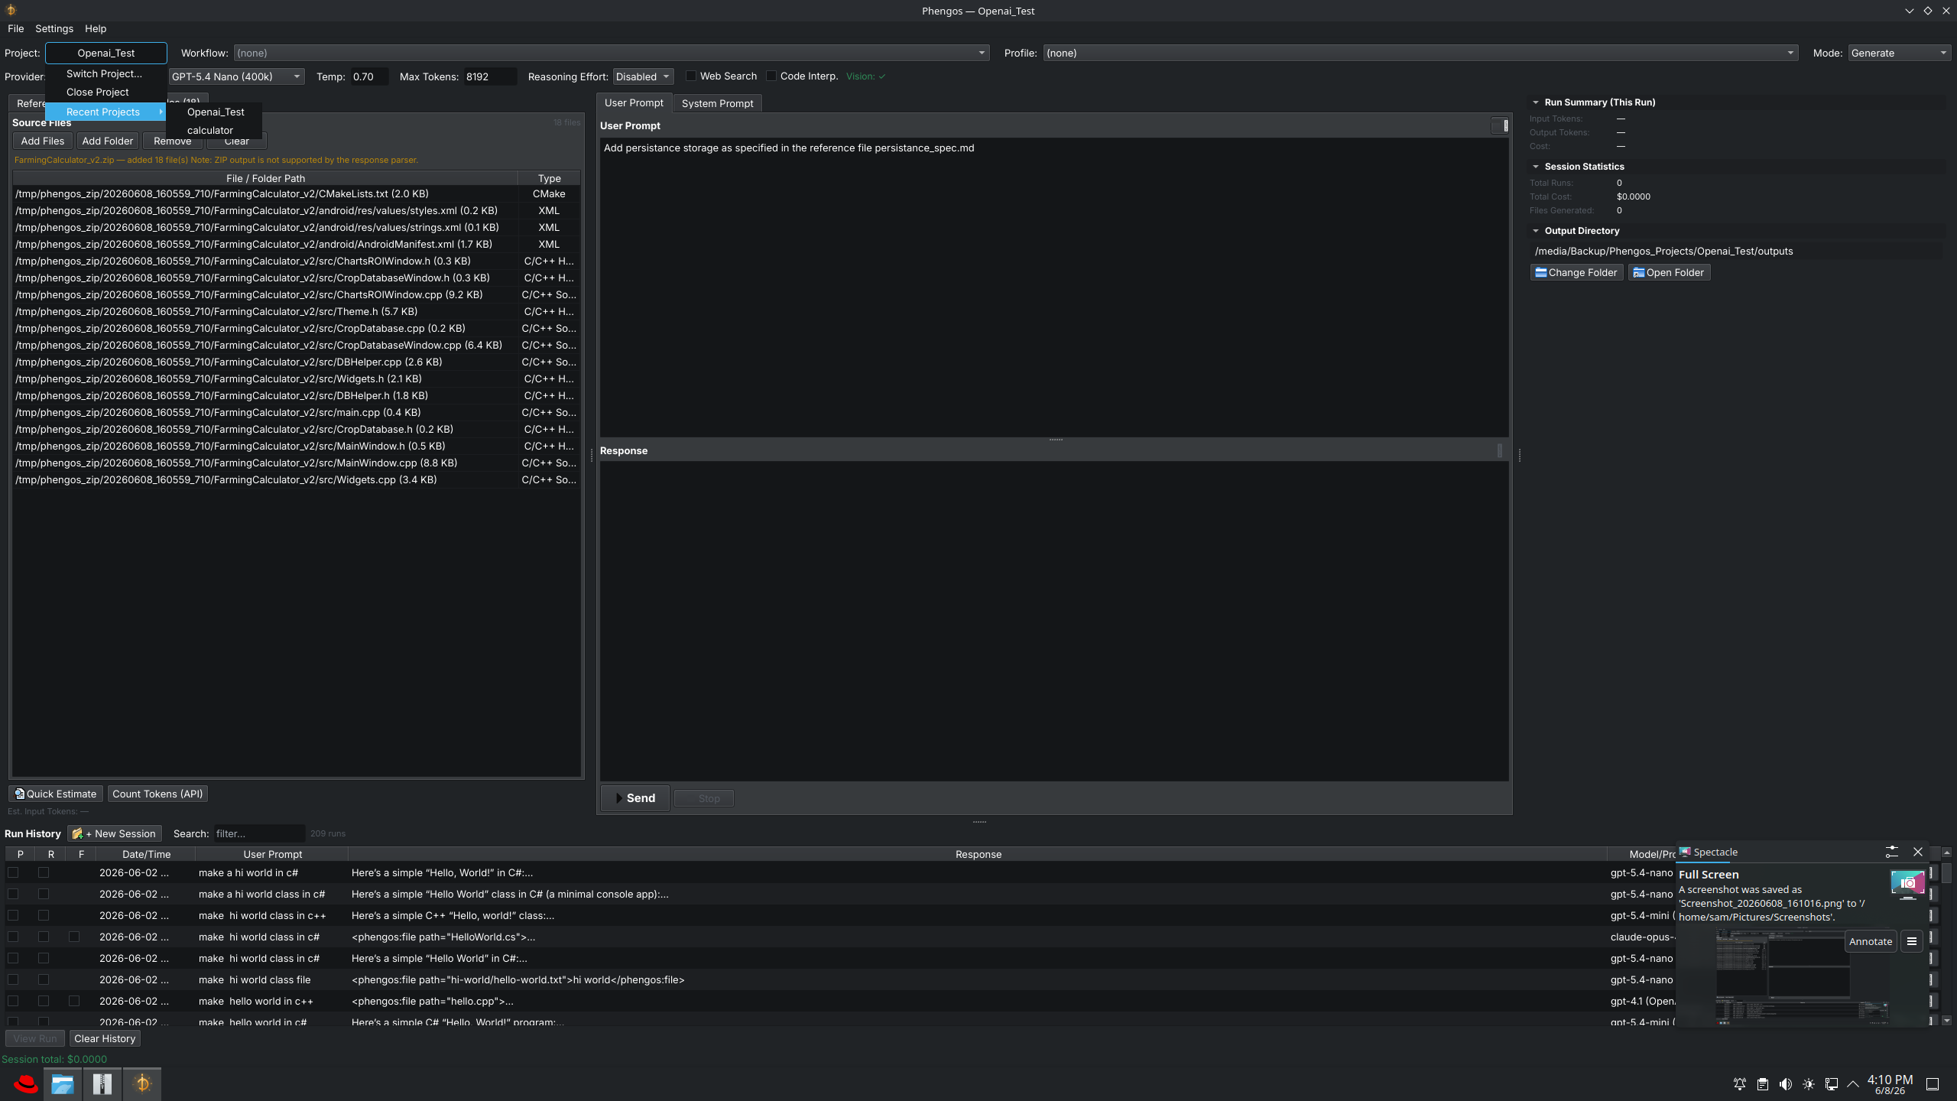The width and height of the screenshot is (1957, 1101).
Task: Click the Phengos title bar app icon
Action: [x=11, y=10]
